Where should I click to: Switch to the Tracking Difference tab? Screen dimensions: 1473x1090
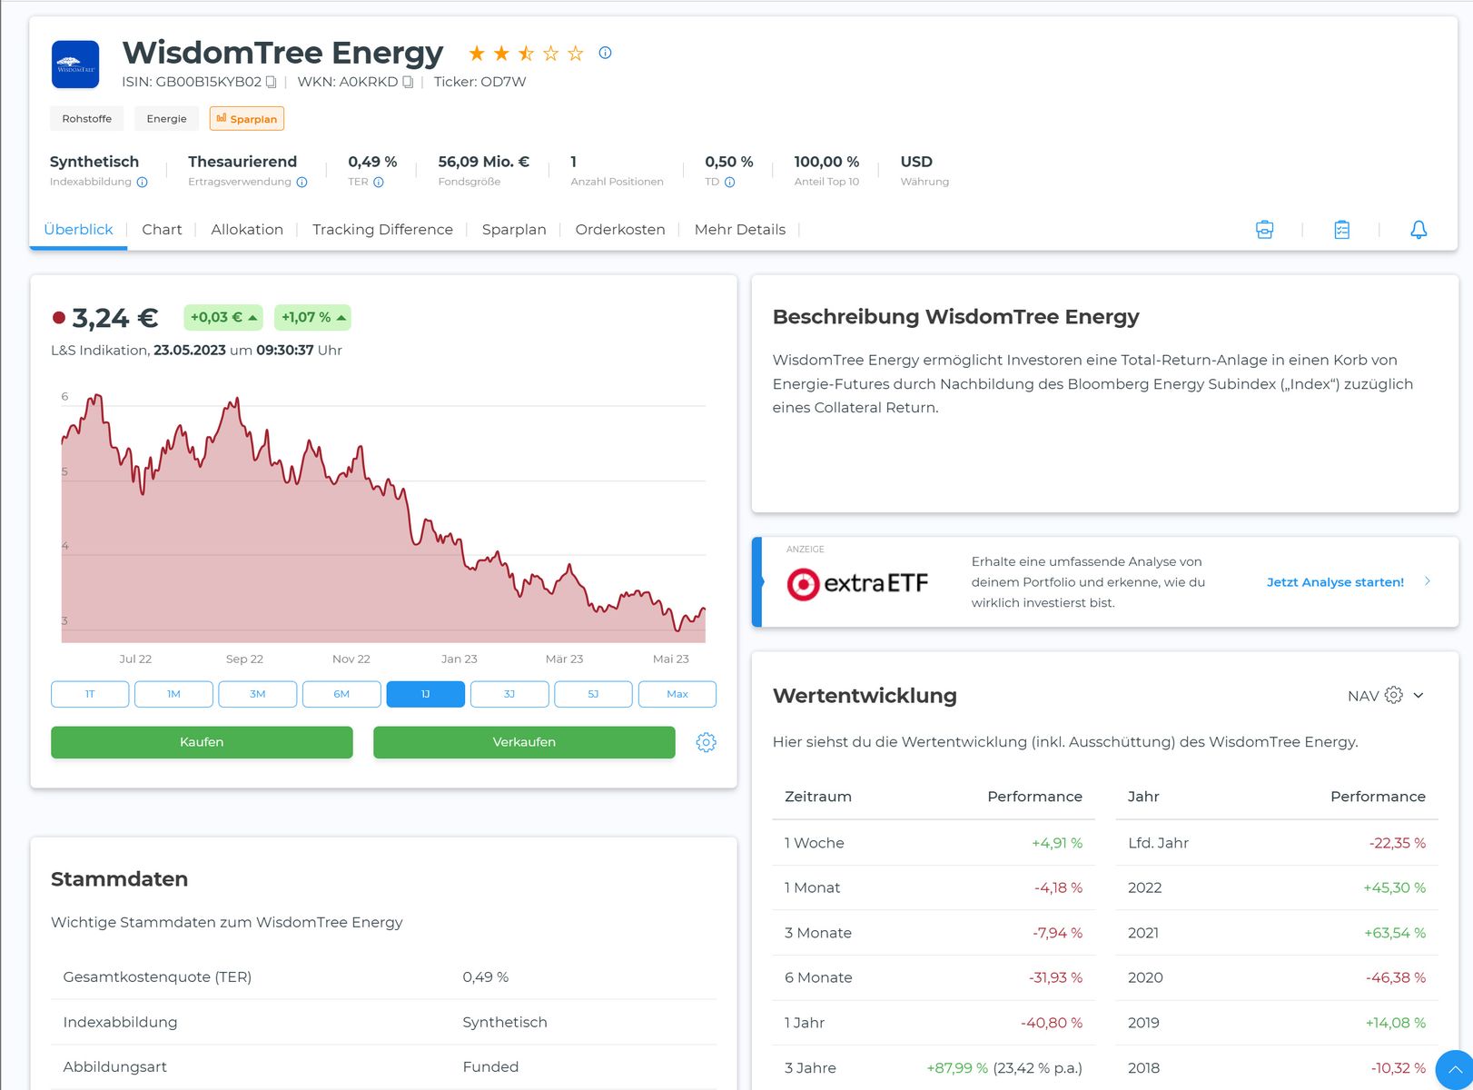click(382, 230)
